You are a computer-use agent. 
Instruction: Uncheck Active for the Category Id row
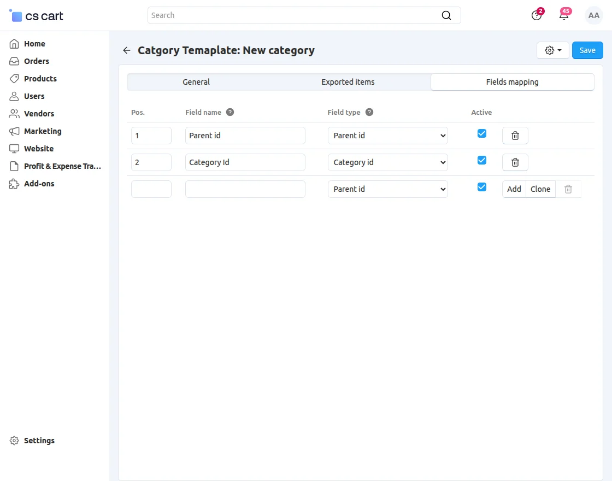tap(482, 160)
